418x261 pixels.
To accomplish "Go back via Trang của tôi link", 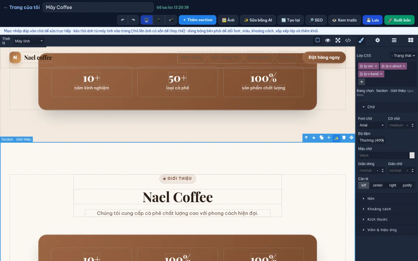I will [x=22, y=7].
